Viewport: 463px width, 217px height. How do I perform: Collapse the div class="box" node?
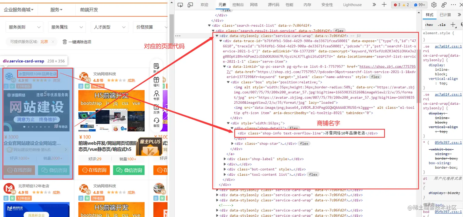click(x=228, y=82)
